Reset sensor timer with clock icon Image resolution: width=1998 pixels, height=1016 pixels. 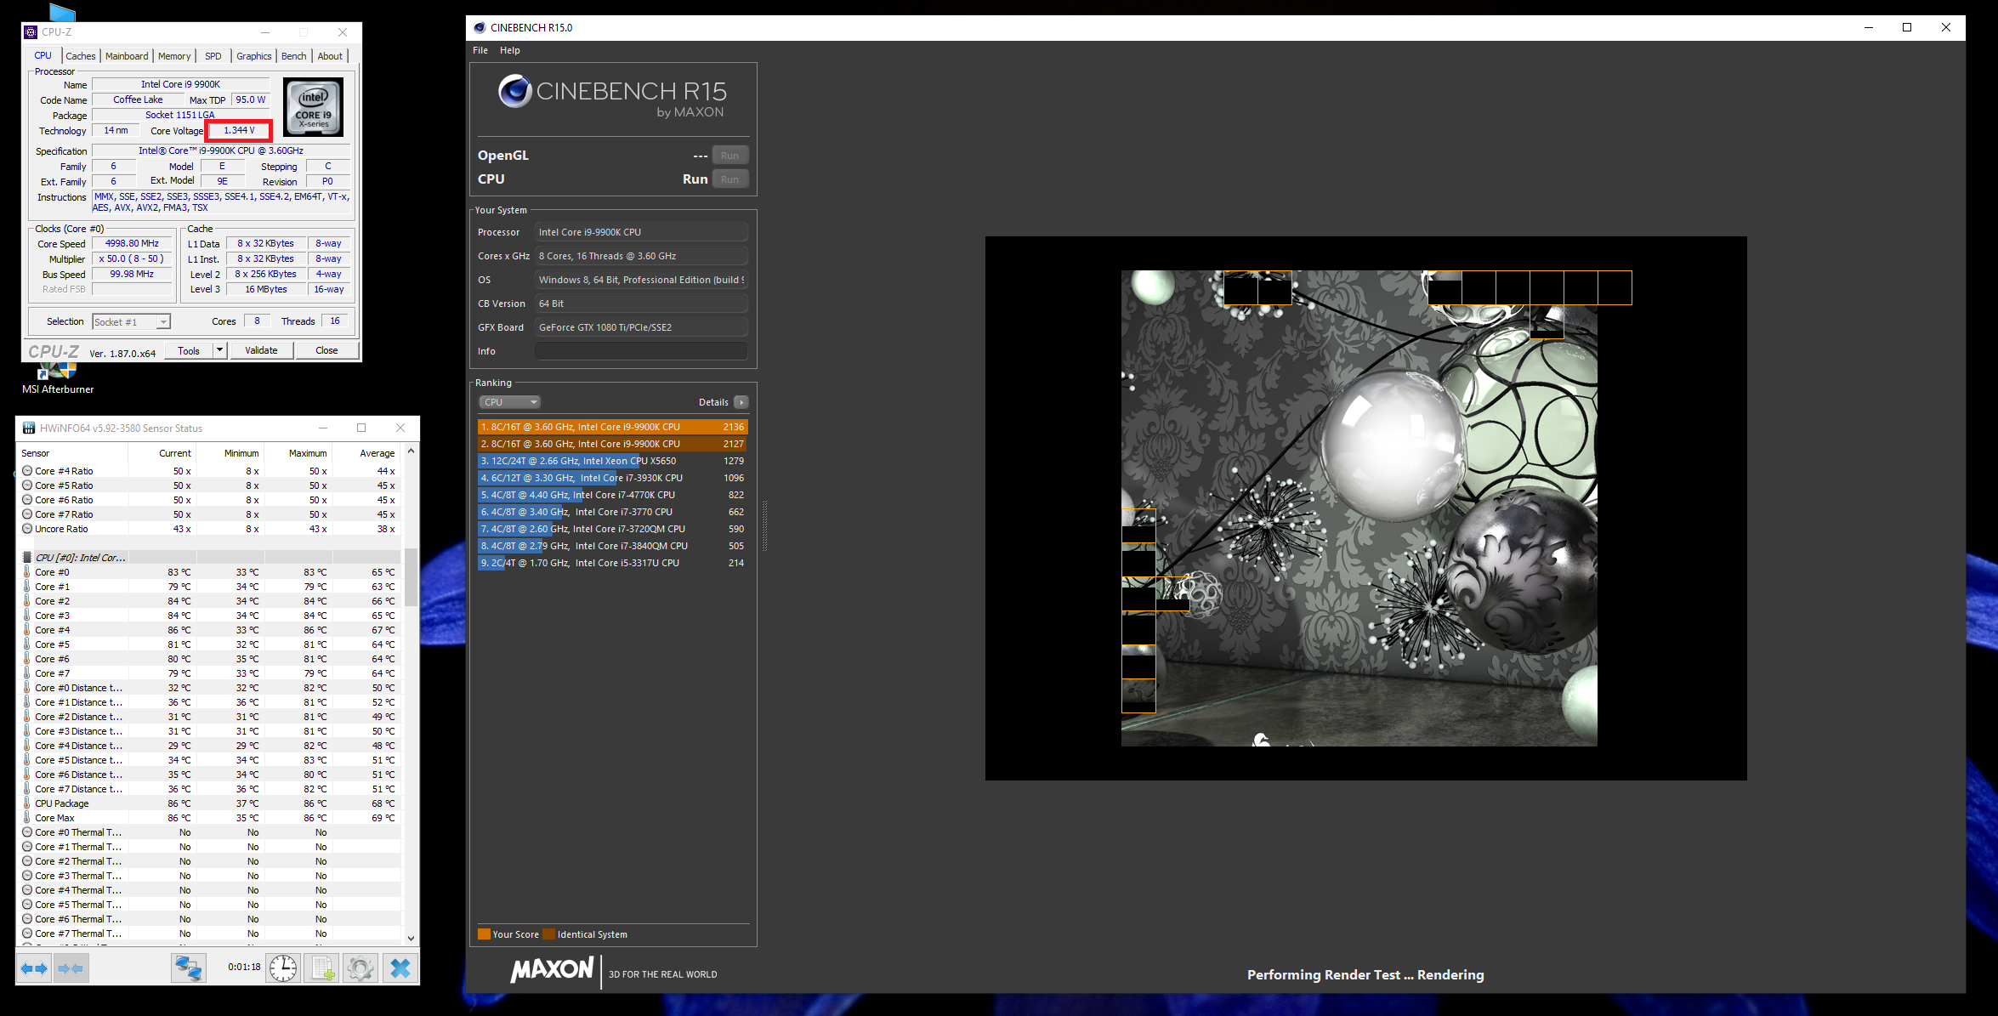pyautogui.click(x=283, y=968)
